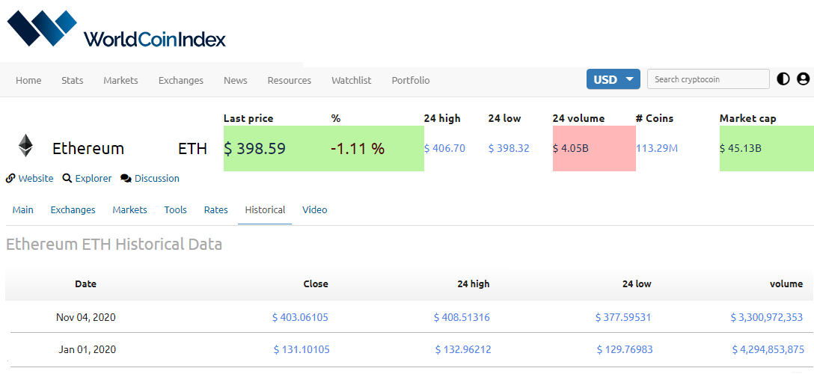Open Website link with chain icon
Image resolution: width=814 pixels, height=374 pixels.
coord(30,179)
